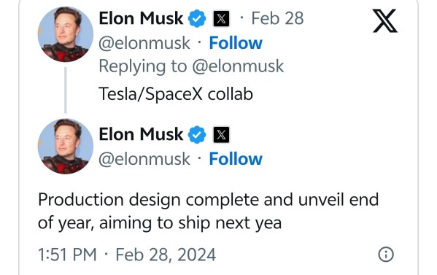This screenshot has height=275, width=437.
Task: Click the Production design complete tweet text
Action: pyautogui.click(x=208, y=211)
